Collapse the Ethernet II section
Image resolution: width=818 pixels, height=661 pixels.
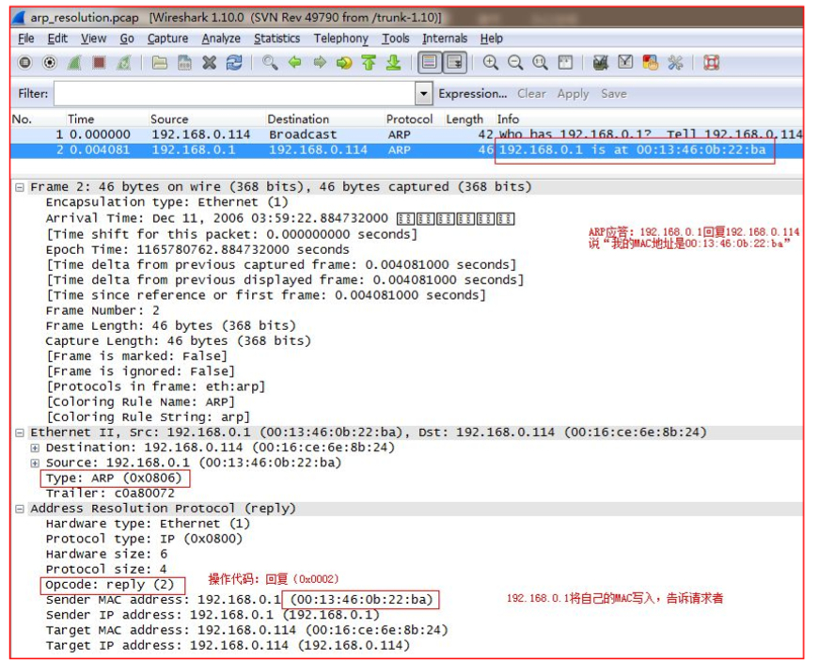[20, 433]
